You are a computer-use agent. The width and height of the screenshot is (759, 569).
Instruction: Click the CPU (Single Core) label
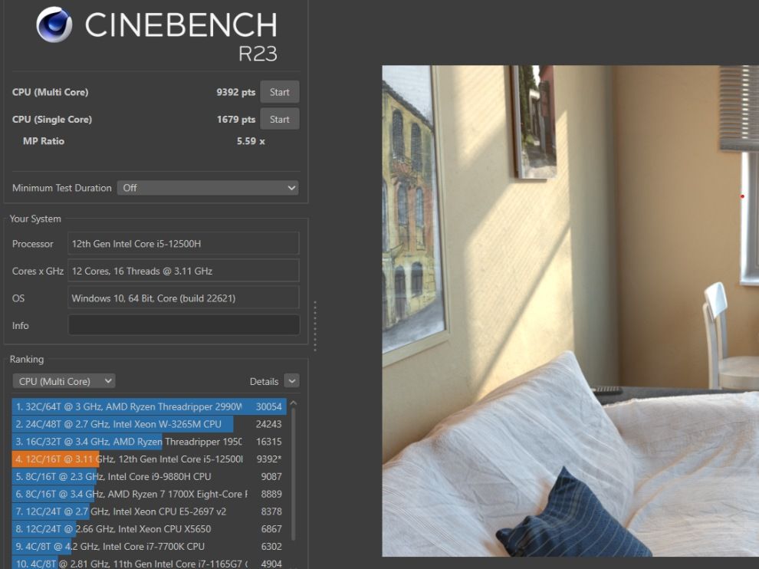click(x=52, y=119)
